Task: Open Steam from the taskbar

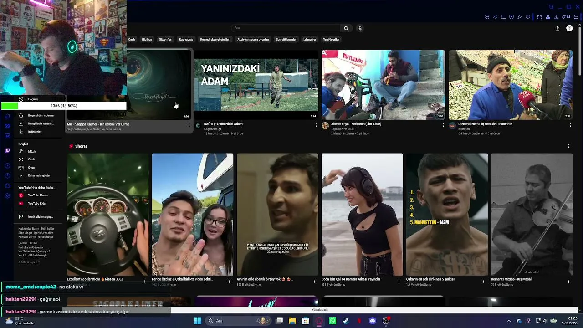Action: [x=346, y=321]
